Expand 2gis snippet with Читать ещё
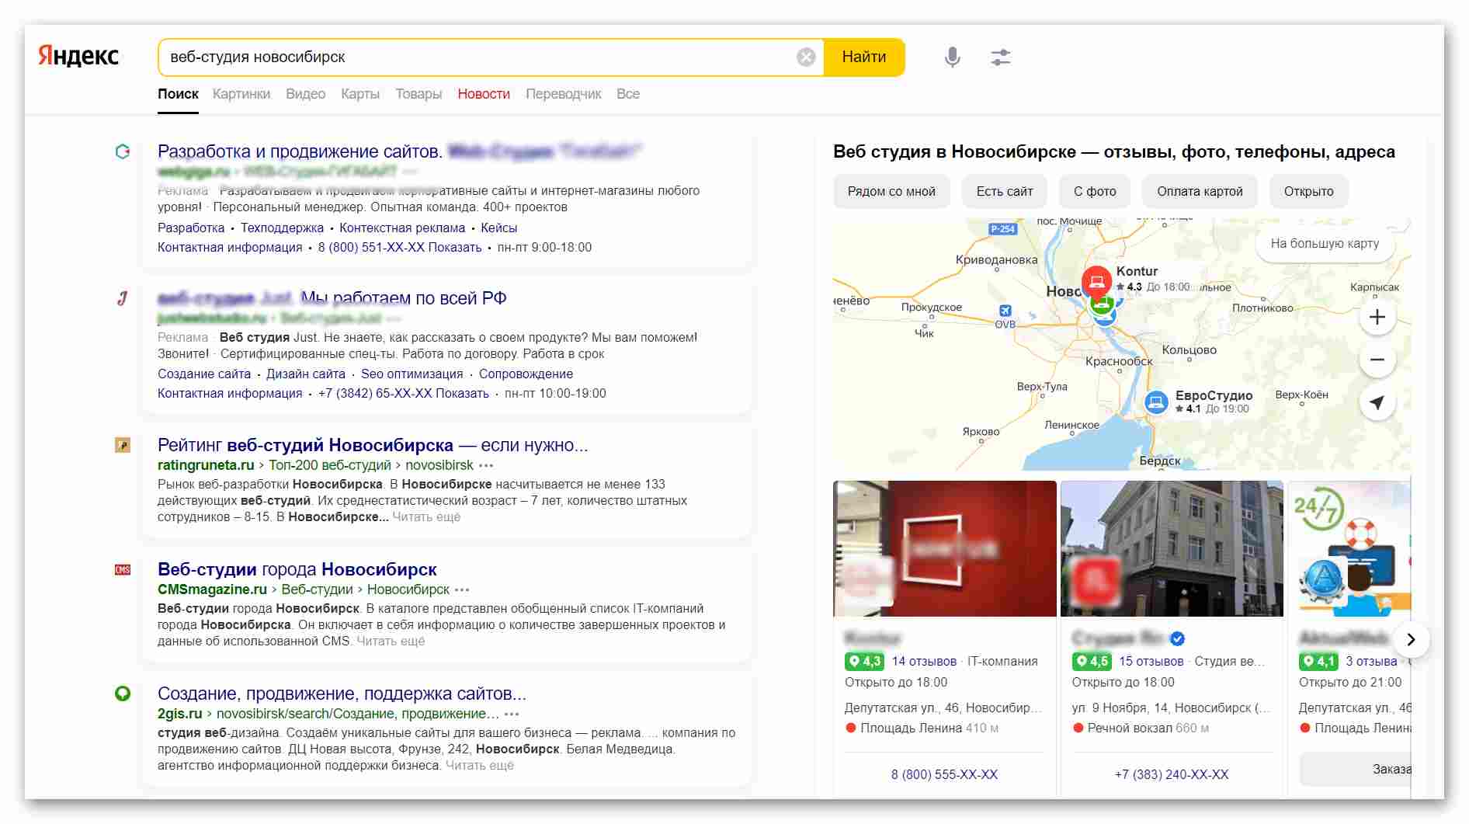Image resolution: width=1469 pixels, height=824 pixels. [480, 765]
